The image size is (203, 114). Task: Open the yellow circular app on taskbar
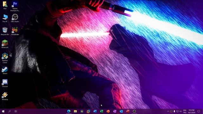[82, 111]
